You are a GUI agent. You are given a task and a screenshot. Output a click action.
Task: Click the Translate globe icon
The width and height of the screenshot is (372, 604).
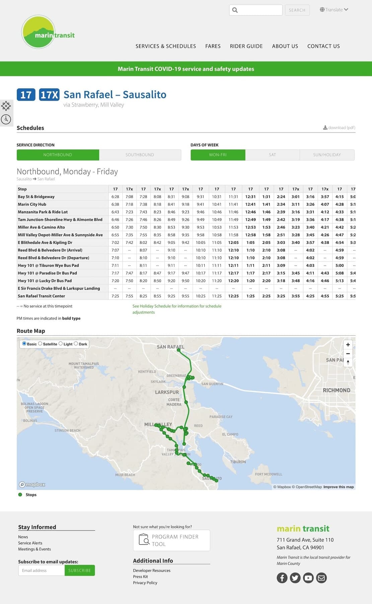[322, 9]
